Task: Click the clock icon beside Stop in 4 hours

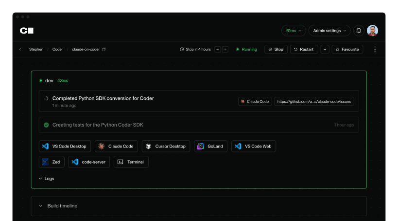Action: (182, 49)
